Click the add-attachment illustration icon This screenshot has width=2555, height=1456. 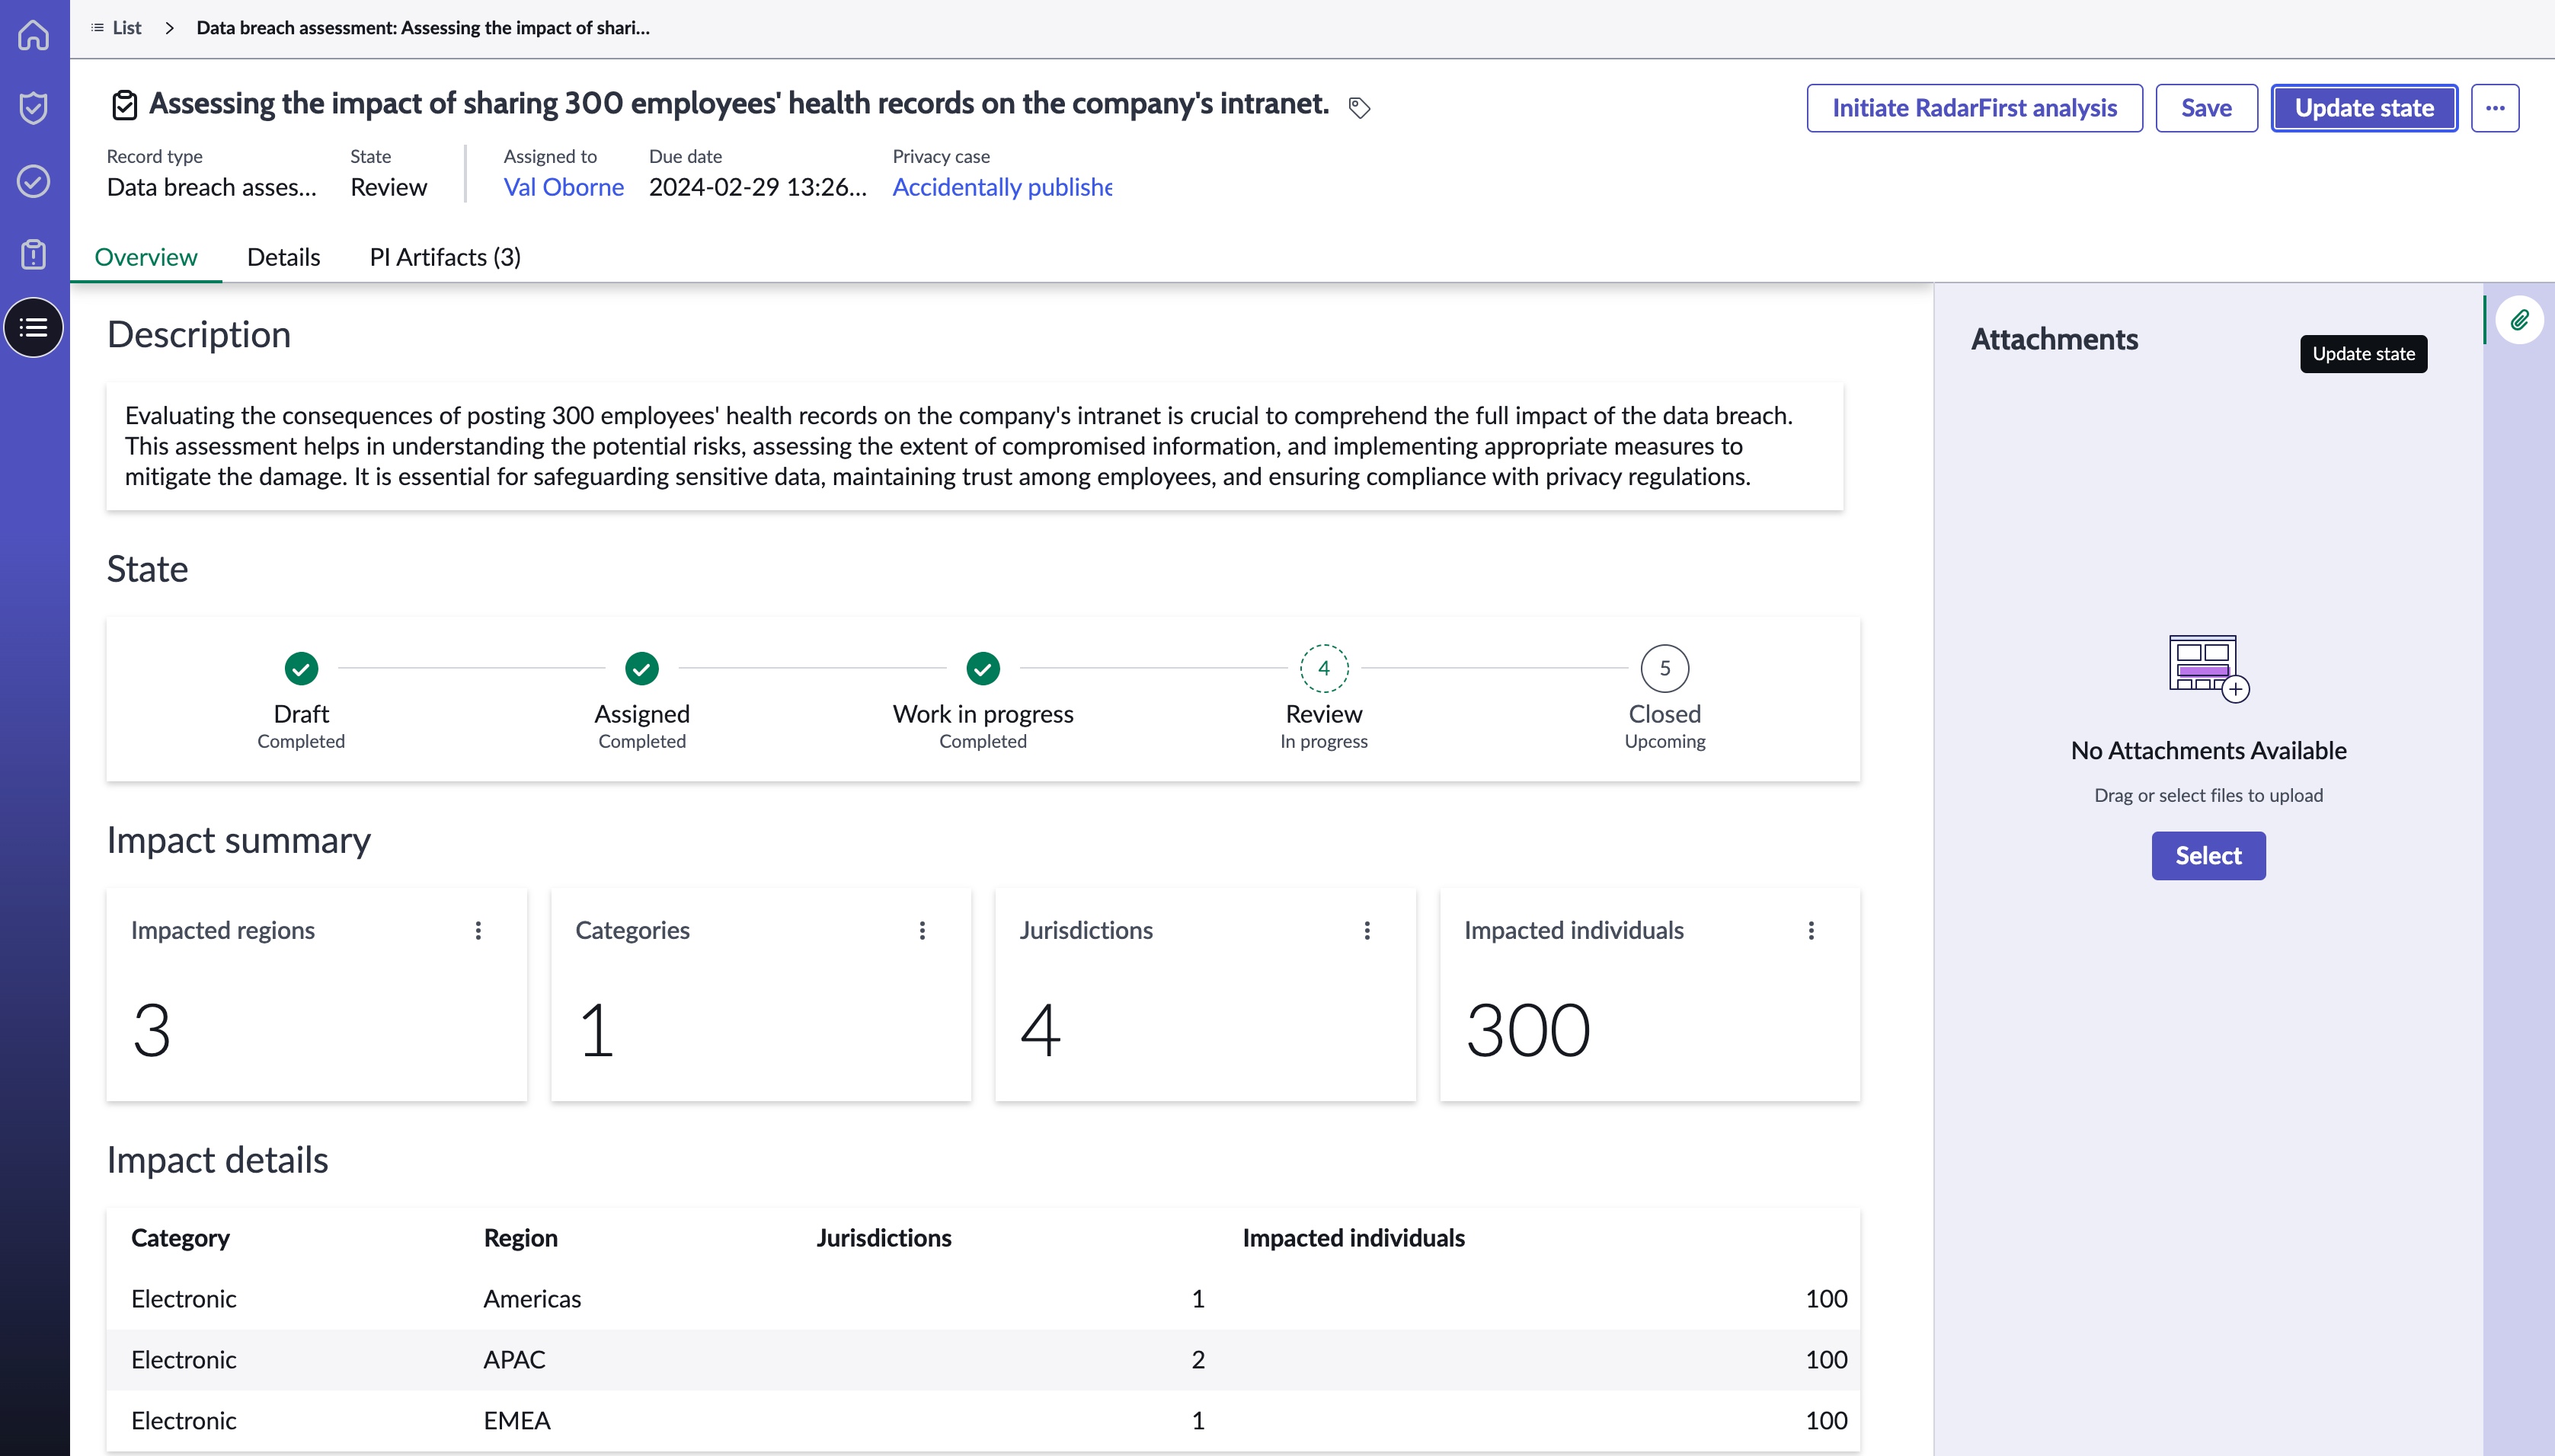(2208, 668)
